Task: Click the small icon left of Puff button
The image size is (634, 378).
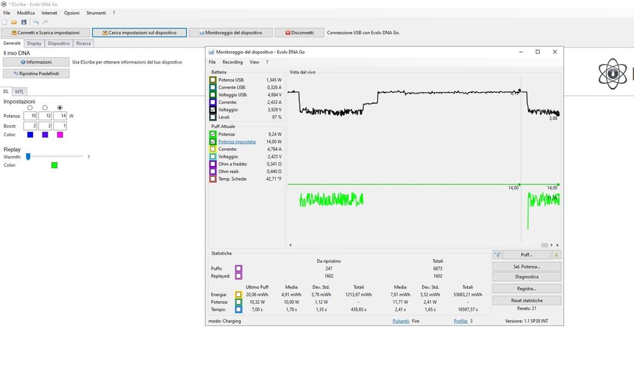Action: [497, 255]
